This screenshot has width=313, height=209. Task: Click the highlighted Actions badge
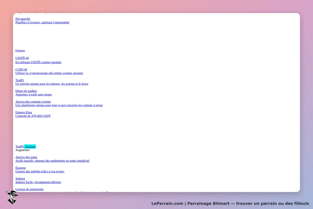click(30, 147)
